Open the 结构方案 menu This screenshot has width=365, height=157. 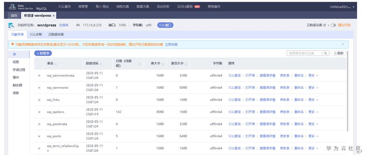point(123,6)
